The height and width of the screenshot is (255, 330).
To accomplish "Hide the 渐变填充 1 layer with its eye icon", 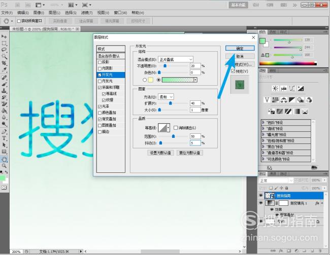I will pyautogui.click(x=261, y=203).
